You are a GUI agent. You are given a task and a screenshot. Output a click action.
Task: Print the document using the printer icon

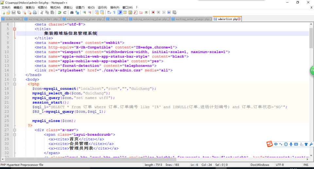[35, 12]
